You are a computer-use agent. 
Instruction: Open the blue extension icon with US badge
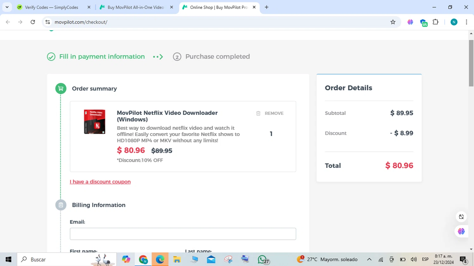pos(423,22)
